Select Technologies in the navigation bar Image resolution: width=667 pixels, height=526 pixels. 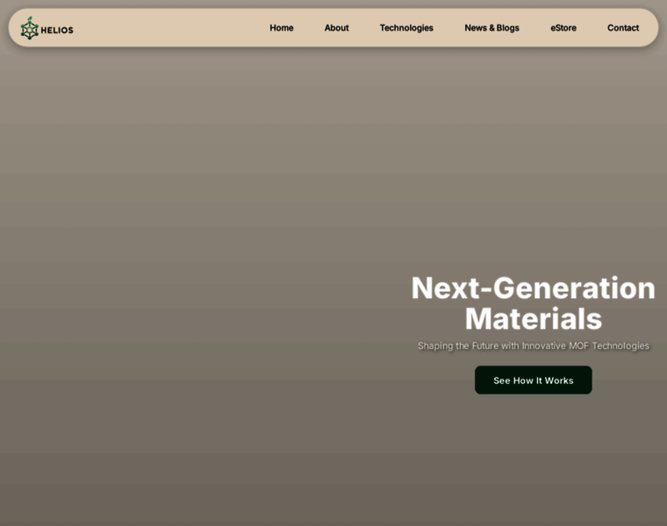click(x=406, y=28)
